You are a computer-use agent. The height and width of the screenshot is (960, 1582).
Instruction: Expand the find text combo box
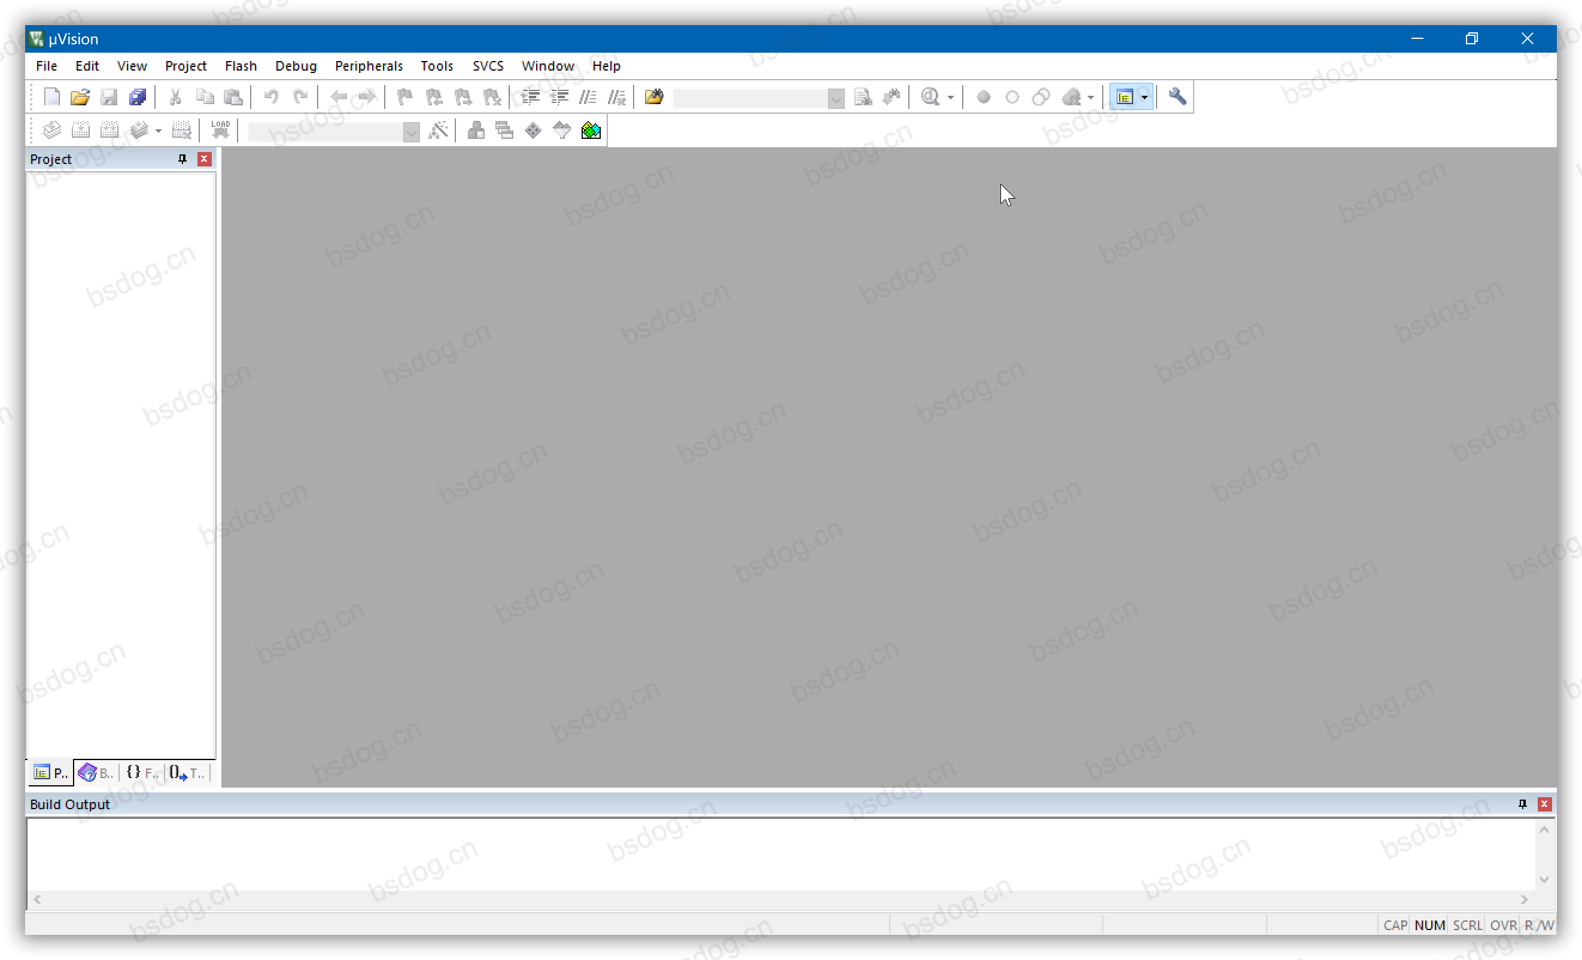[836, 98]
